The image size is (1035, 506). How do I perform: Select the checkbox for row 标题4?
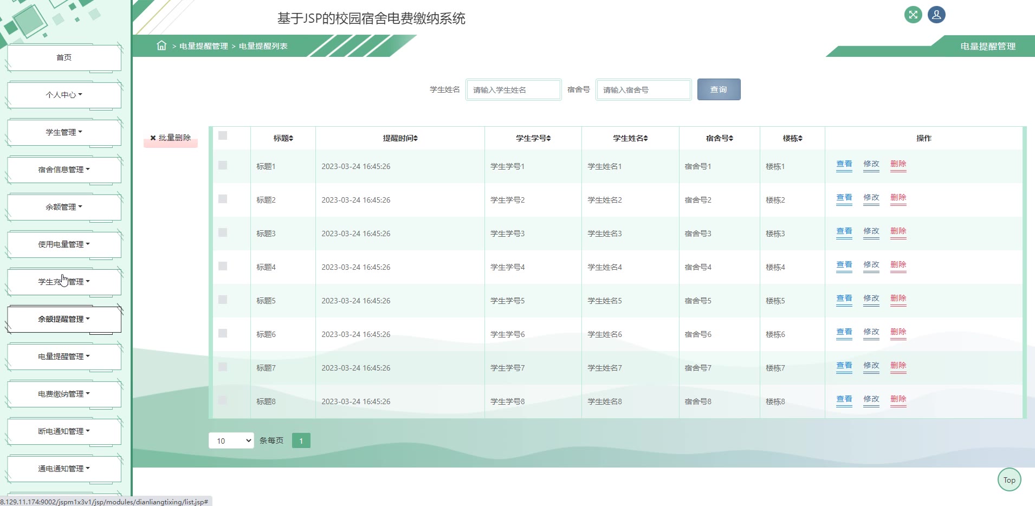(x=223, y=266)
